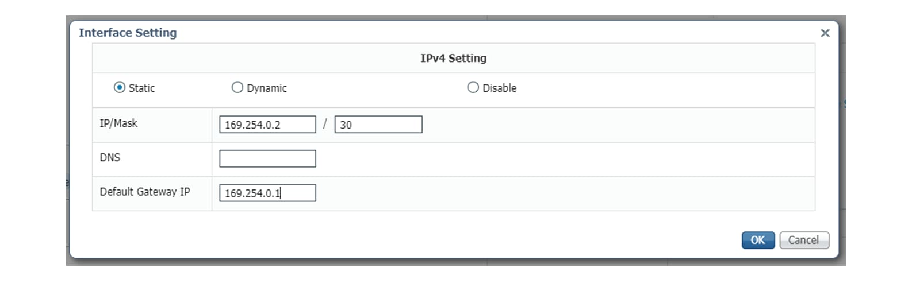Click the slash separator between IP and mask
This screenshot has width=912, height=287.
[325, 124]
